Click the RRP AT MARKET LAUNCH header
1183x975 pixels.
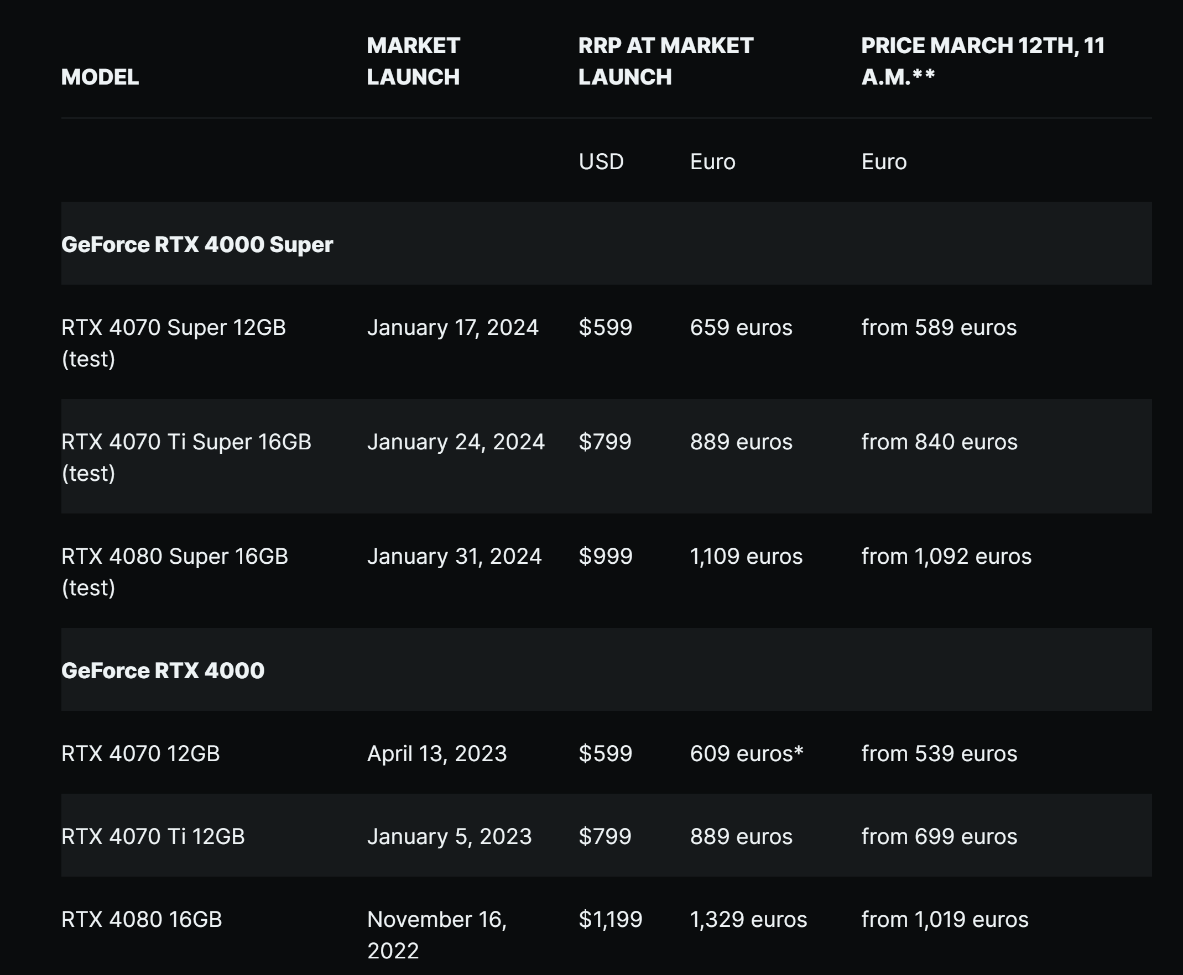pyautogui.click(x=665, y=61)
